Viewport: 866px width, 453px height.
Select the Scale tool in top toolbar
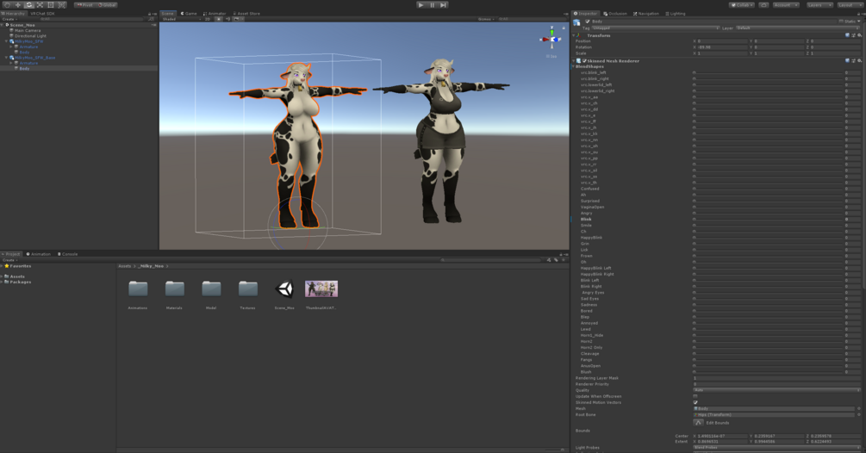[40, 5]
